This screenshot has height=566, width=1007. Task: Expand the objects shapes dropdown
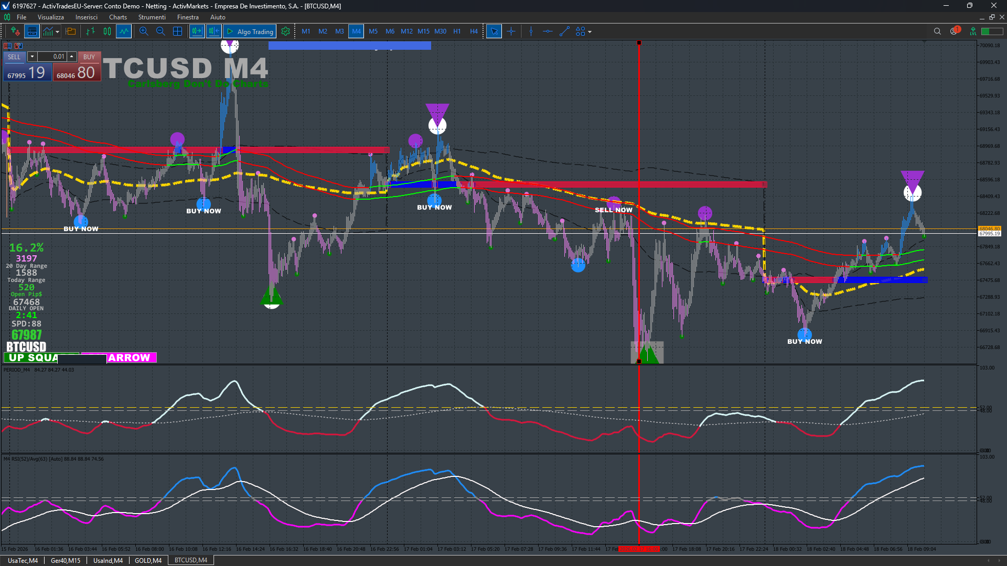tap(590, 32)
